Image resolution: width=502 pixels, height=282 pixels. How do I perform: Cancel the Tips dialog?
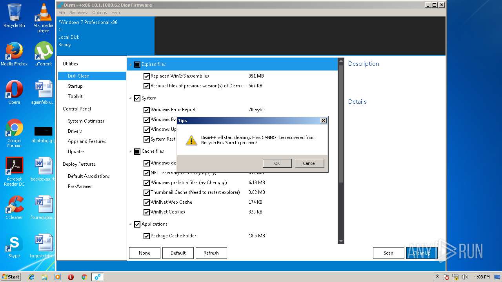click(x=309, y=163)
